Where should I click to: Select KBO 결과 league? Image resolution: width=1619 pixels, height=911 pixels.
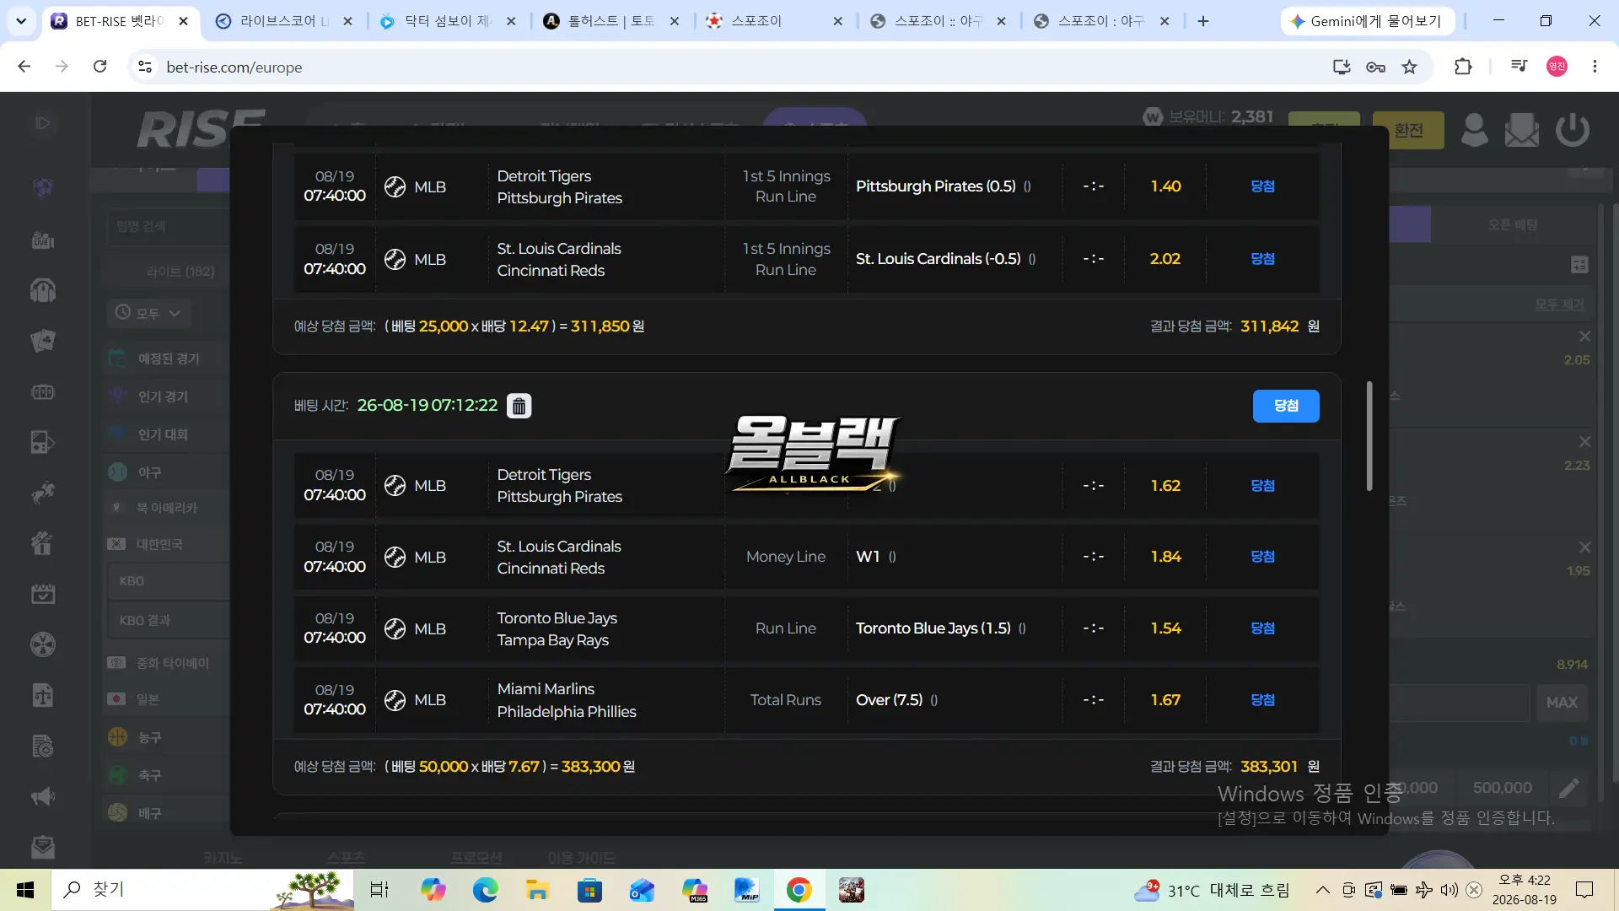point(169,620)
